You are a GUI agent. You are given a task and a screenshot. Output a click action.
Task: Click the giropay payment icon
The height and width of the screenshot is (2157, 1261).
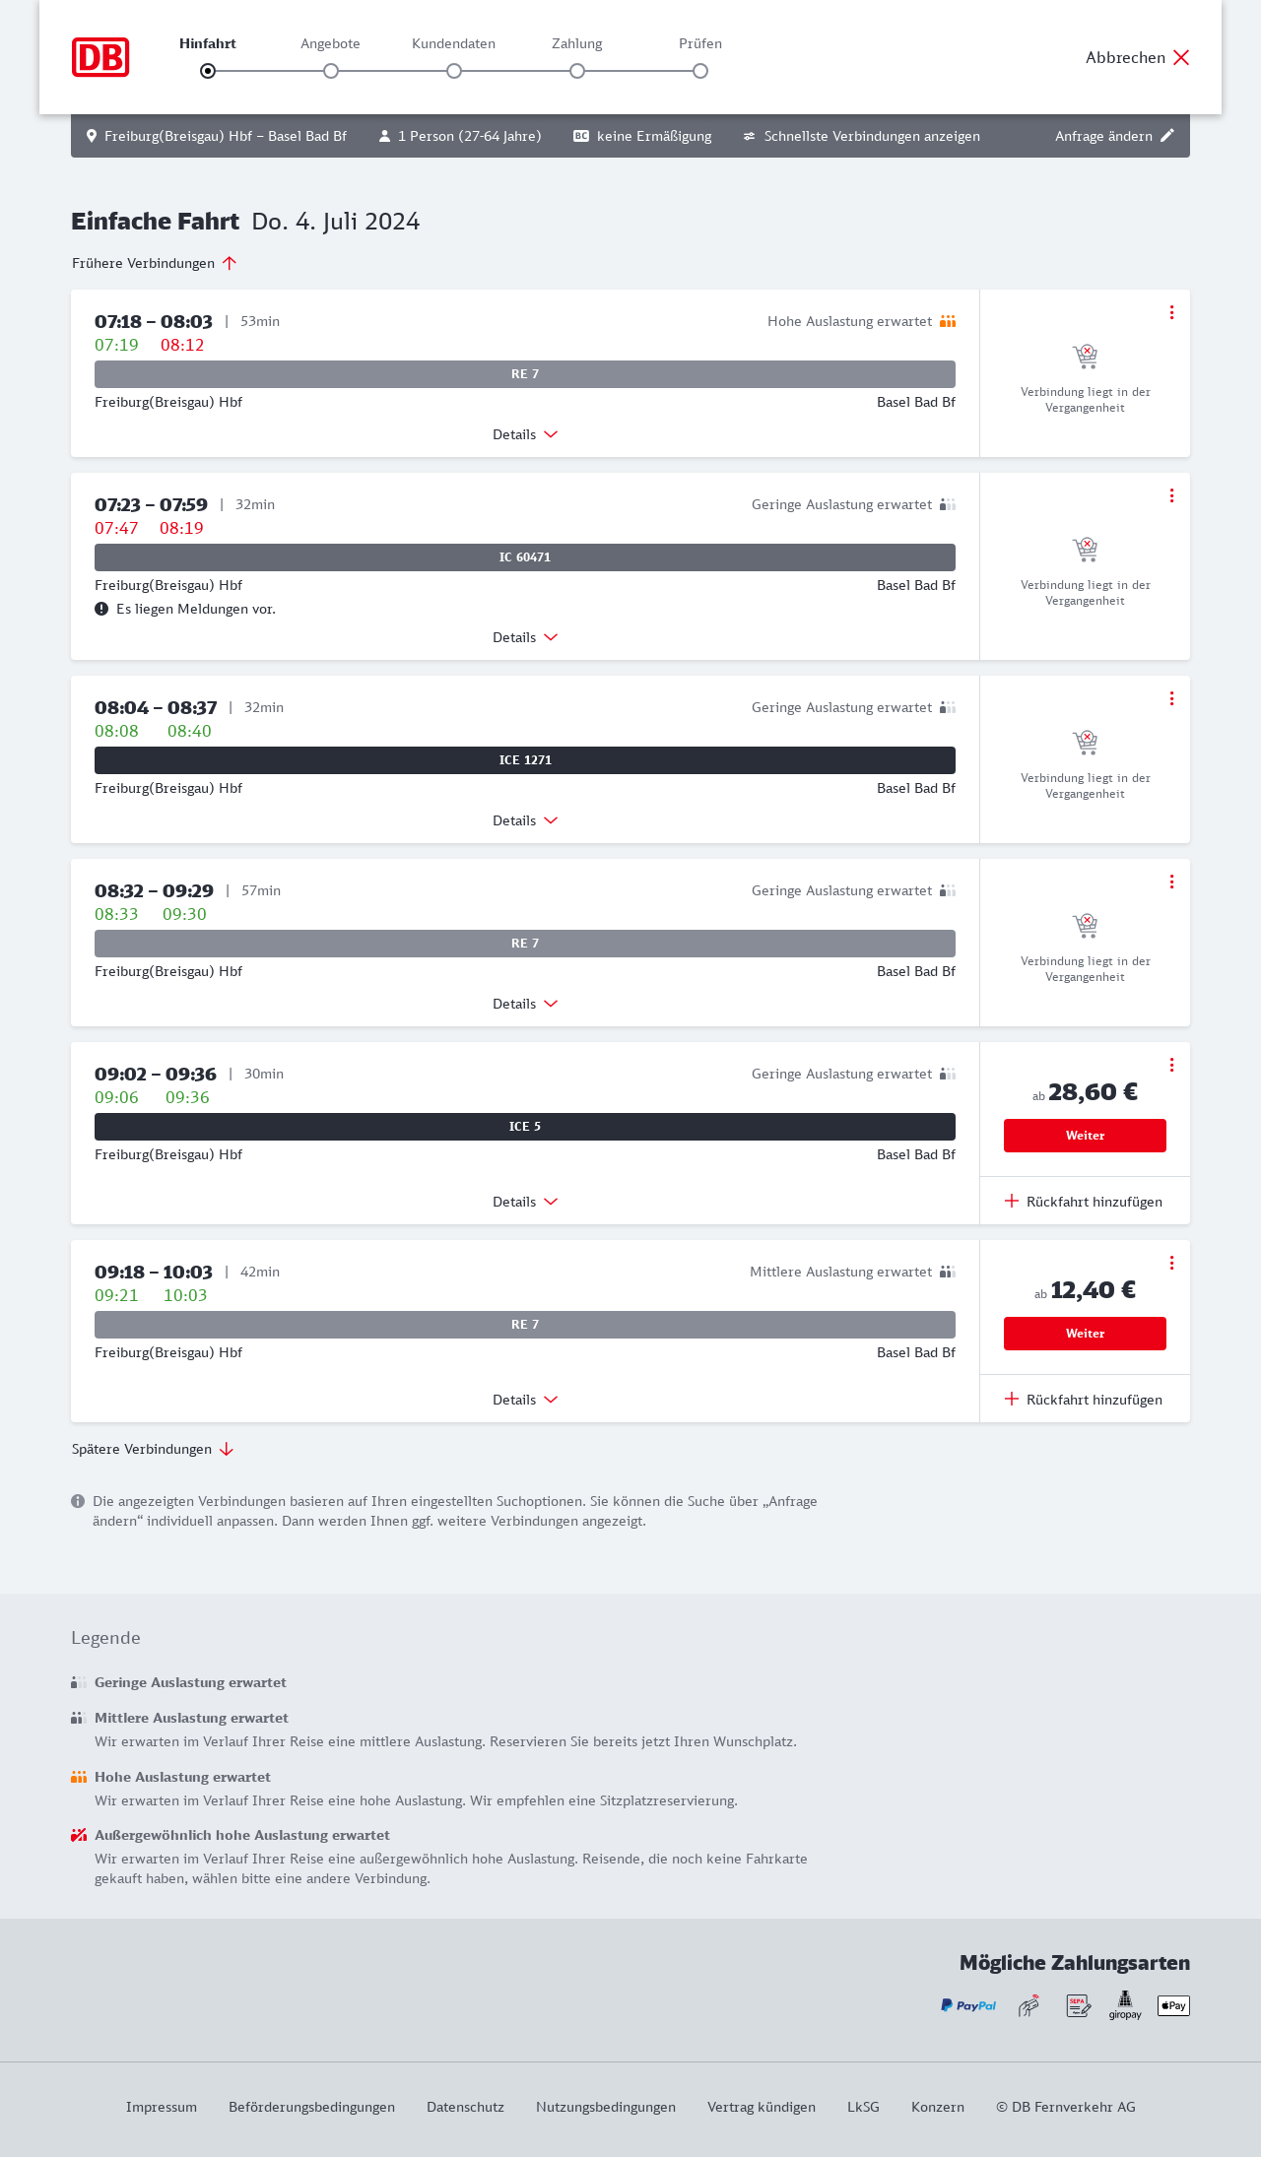[x=1125, y=2005]
